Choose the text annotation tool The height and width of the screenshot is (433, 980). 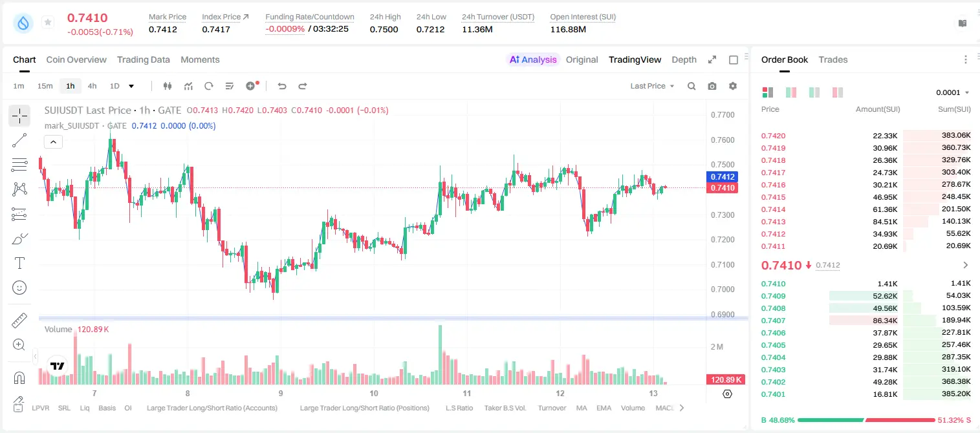pyautogui.click(x=19, y=263)
